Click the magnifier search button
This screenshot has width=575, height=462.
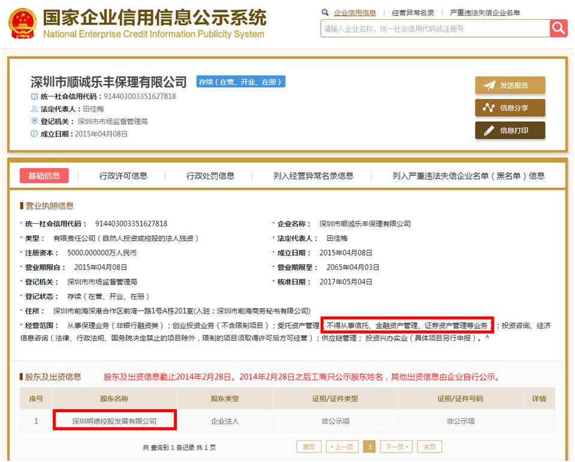558,28
